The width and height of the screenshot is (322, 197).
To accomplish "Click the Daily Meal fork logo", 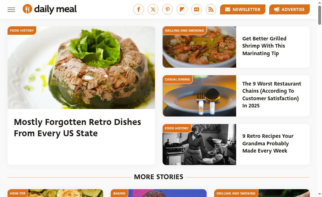I will pos(27,9).
